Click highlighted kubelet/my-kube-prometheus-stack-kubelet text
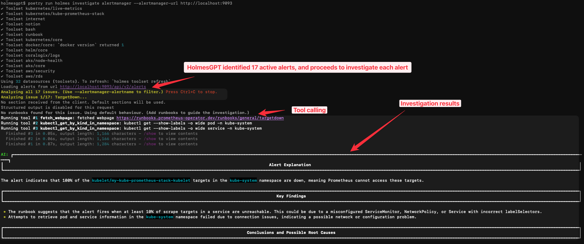Image resolution: width=584 pixels, height=244 pixels. 141,181
